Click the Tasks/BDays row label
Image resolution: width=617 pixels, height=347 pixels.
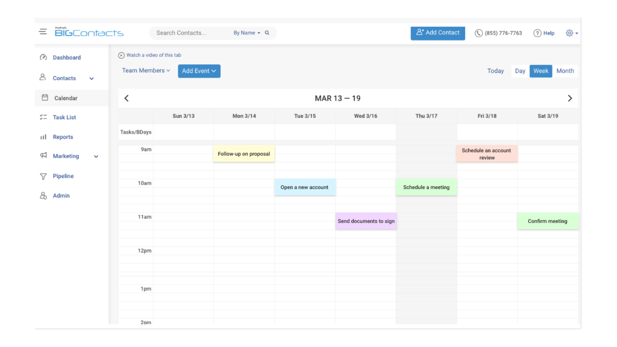click(x=136, y=132)
